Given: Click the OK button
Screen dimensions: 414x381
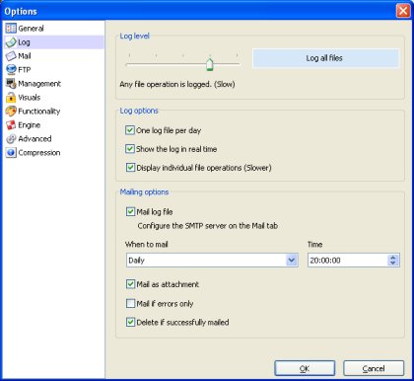Looking at the screenshot, I should coord(305,368).
